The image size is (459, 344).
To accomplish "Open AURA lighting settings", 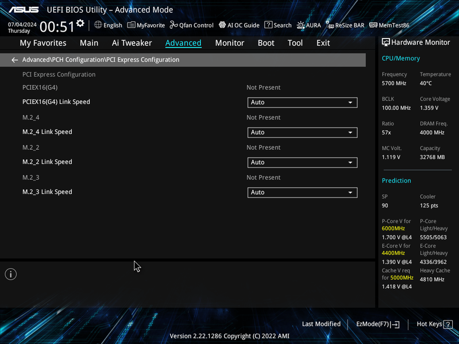I will point(309,25).
